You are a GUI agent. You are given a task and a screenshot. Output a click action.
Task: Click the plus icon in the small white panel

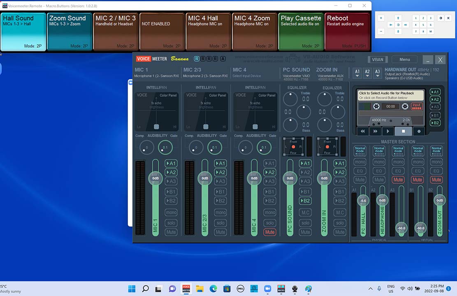(381, 18)
